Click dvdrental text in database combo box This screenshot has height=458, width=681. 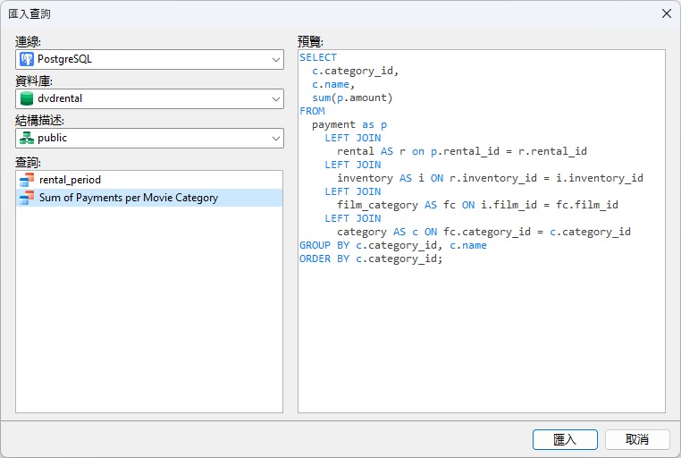(60, 98)
